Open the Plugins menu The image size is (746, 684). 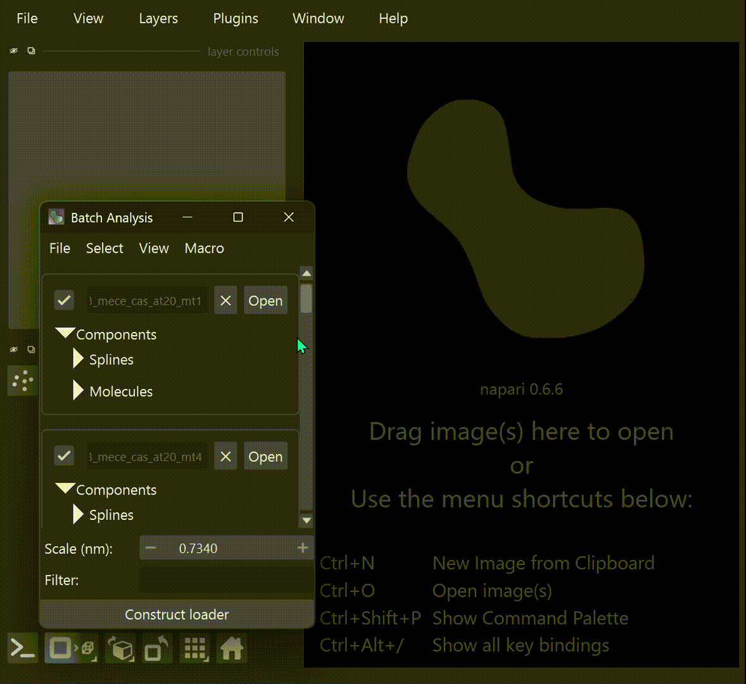[x=236, y=18]
